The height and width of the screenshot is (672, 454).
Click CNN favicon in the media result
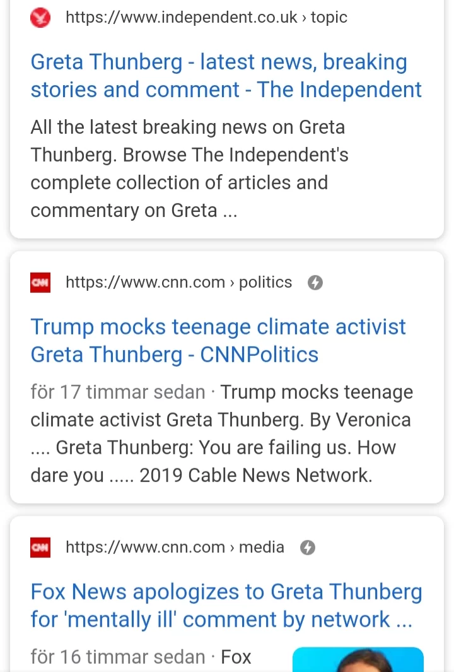pyautogui.click(x=40, y=547)
